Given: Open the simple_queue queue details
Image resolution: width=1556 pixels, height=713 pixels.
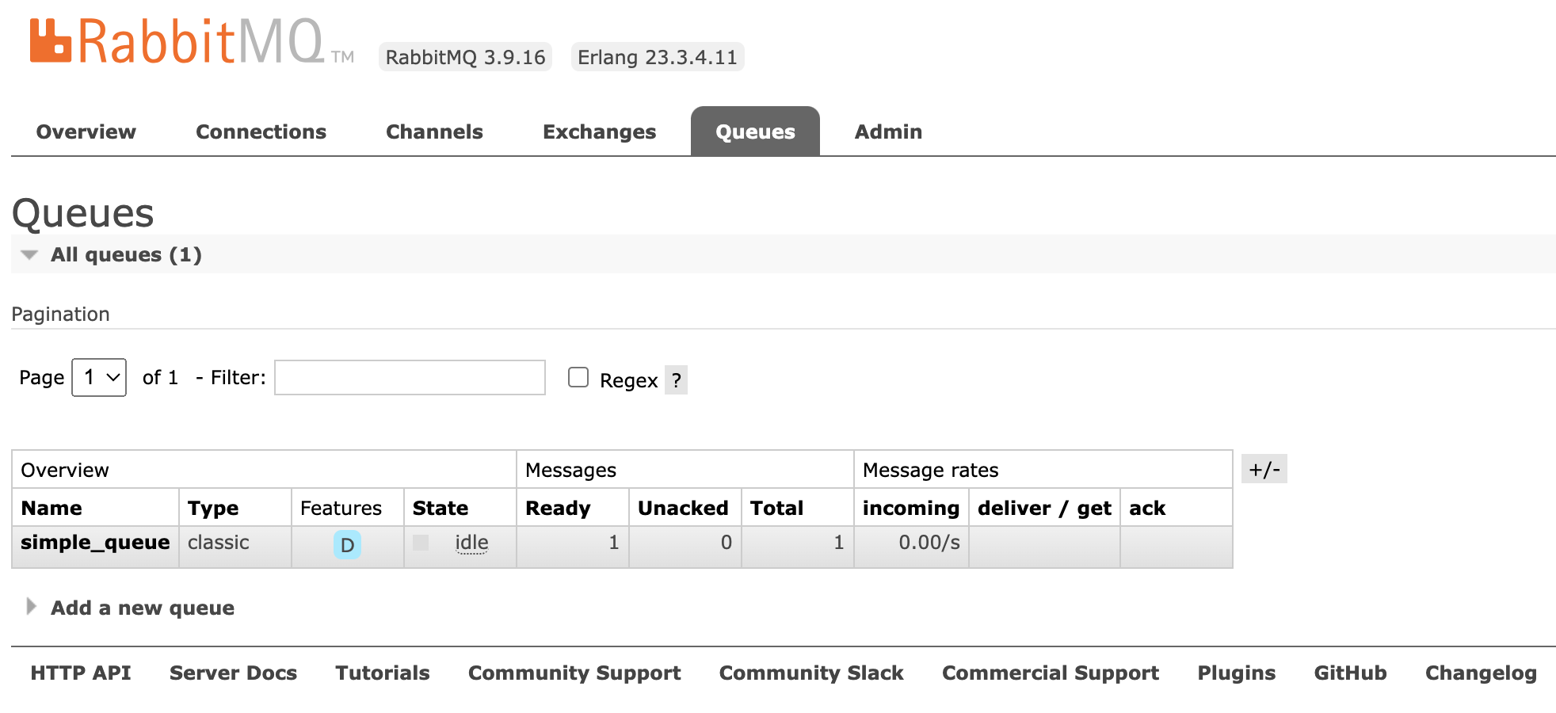Looking at the screenshot, I should coord(95,543).
